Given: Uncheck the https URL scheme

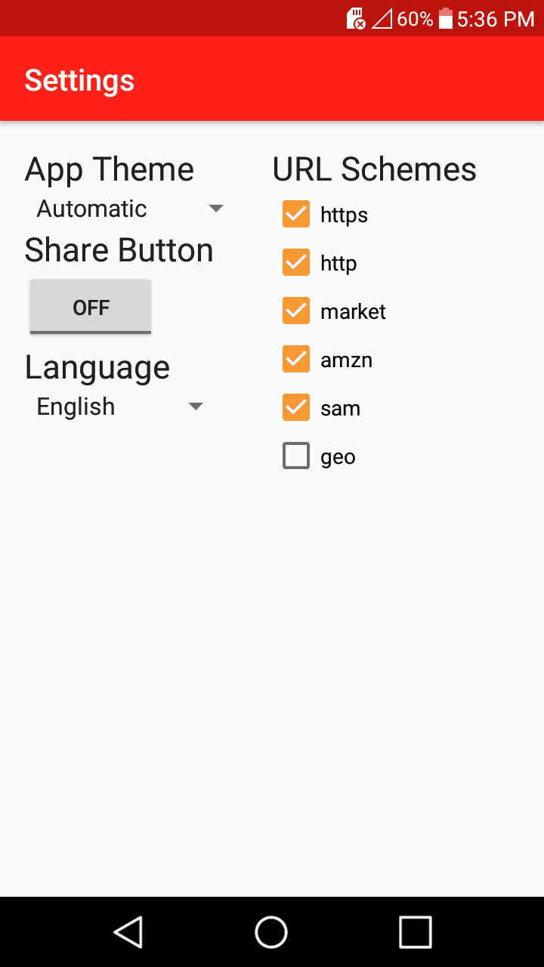Looking at the screenshot, I should coord(296,215).
